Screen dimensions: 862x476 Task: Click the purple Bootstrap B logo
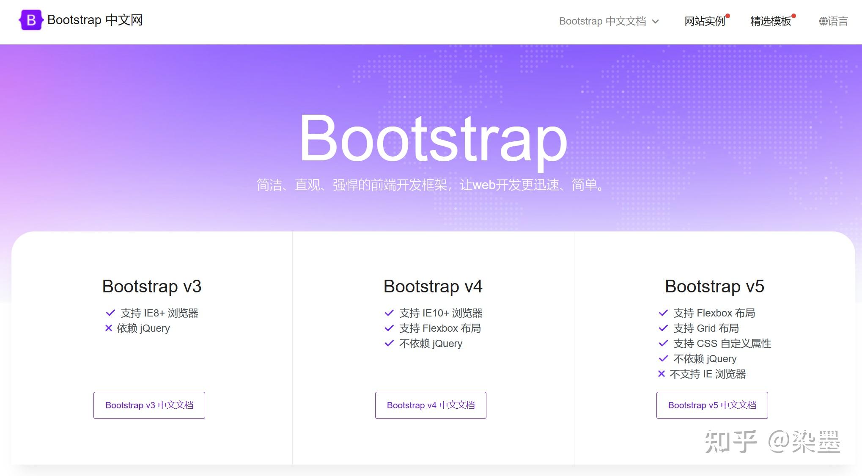(31, 20)
